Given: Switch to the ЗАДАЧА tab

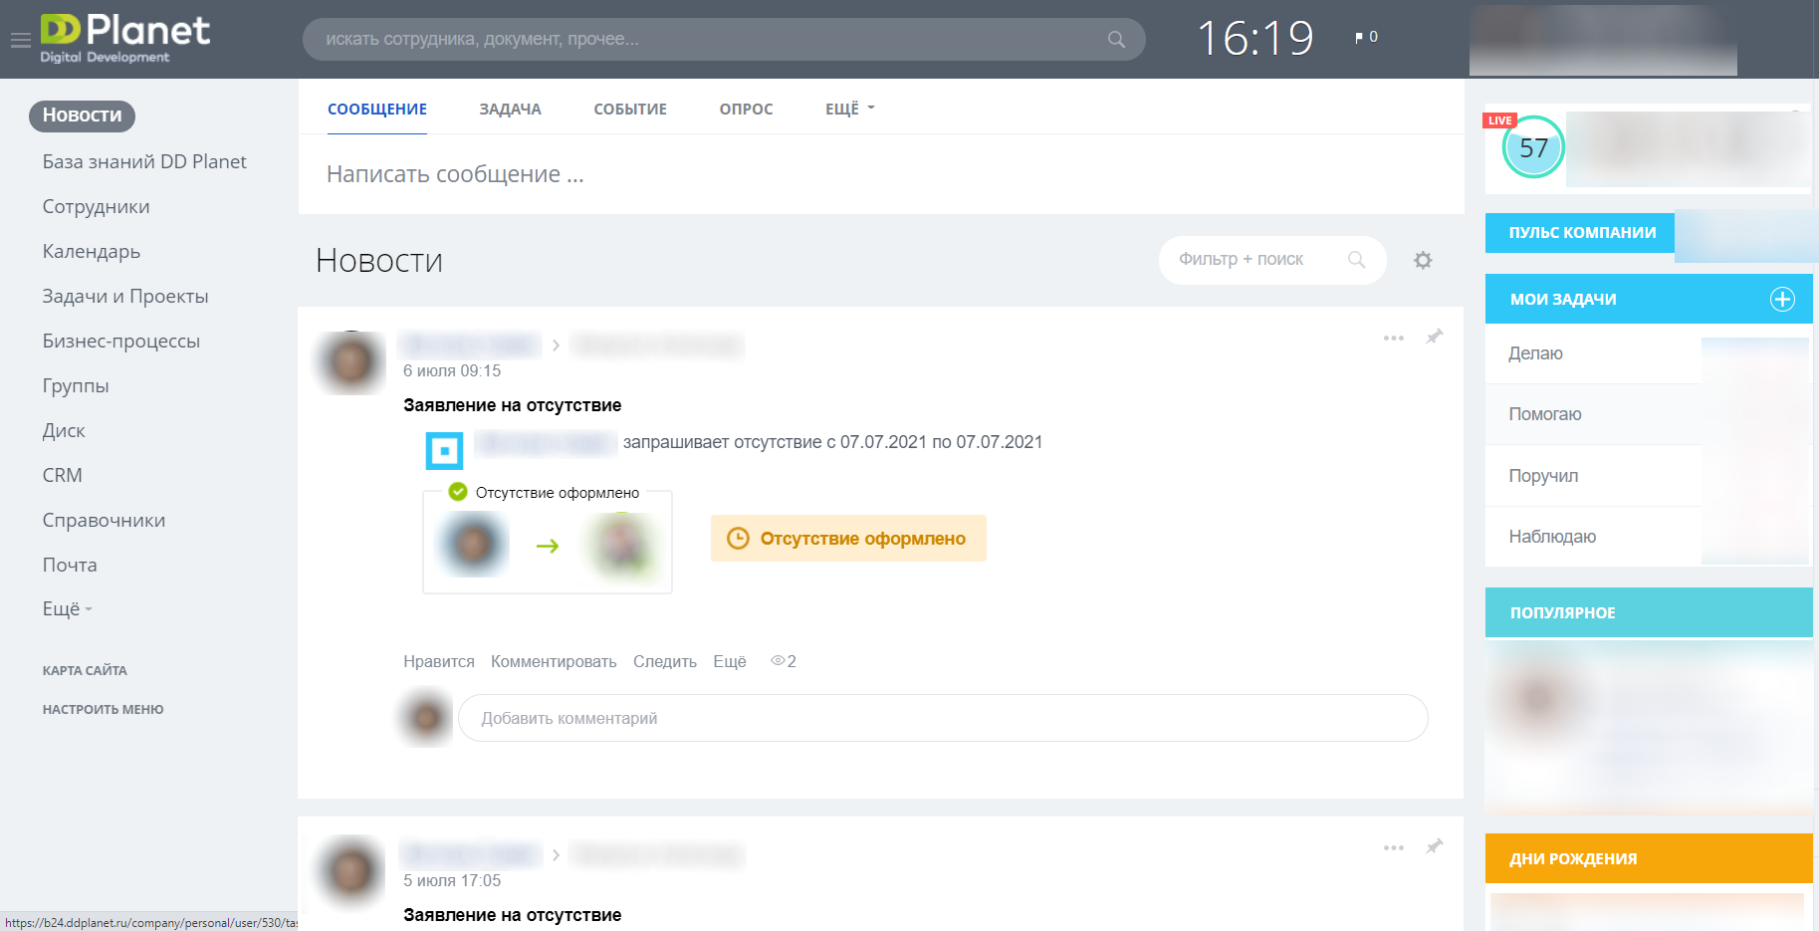Looking at the screenshot, I should 510,109.
